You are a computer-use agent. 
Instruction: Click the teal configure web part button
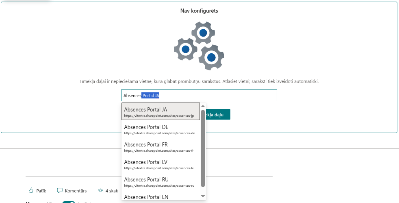click(218, 114)
